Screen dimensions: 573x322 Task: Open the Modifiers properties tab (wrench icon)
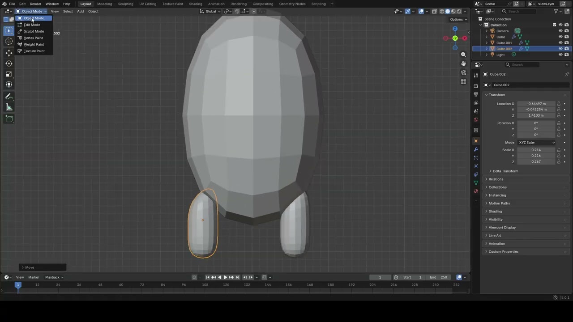click(x=476, y=149)
